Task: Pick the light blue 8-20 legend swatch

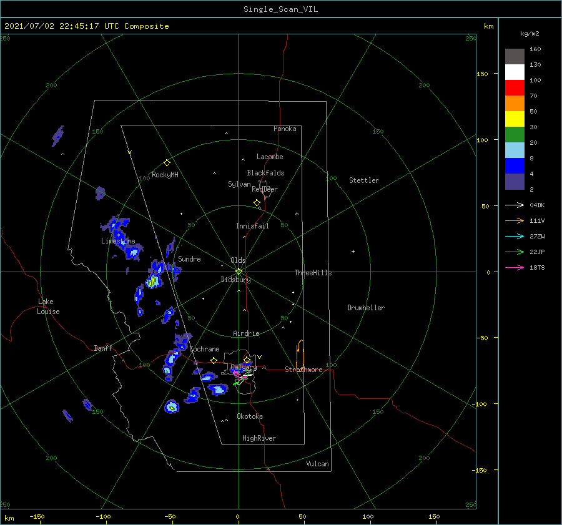Action: coord(515,150)
